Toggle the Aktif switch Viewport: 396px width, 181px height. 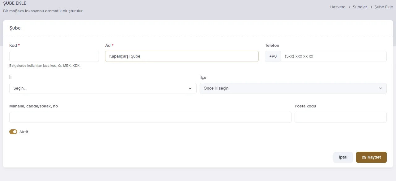13,132
